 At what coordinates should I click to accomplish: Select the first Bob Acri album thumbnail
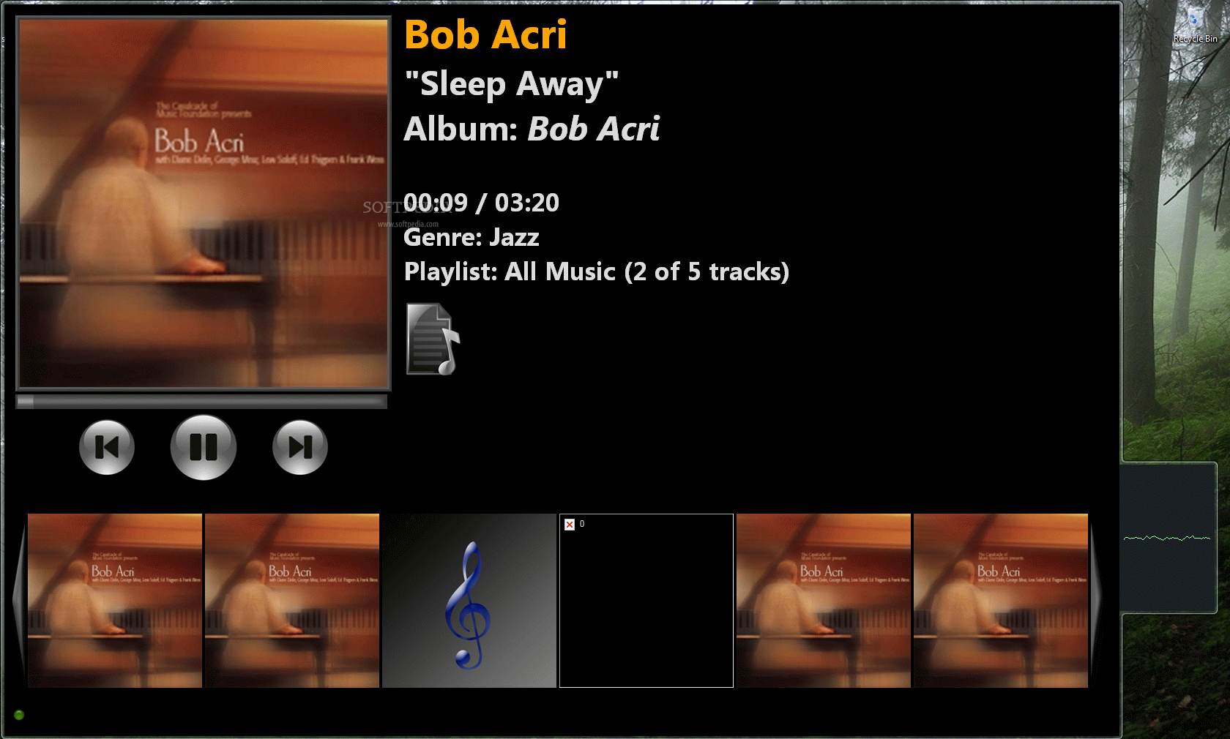click(115, 601)
